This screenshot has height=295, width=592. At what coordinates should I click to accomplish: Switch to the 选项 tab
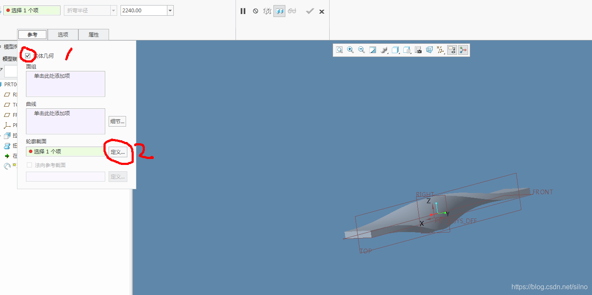point(63,35)
